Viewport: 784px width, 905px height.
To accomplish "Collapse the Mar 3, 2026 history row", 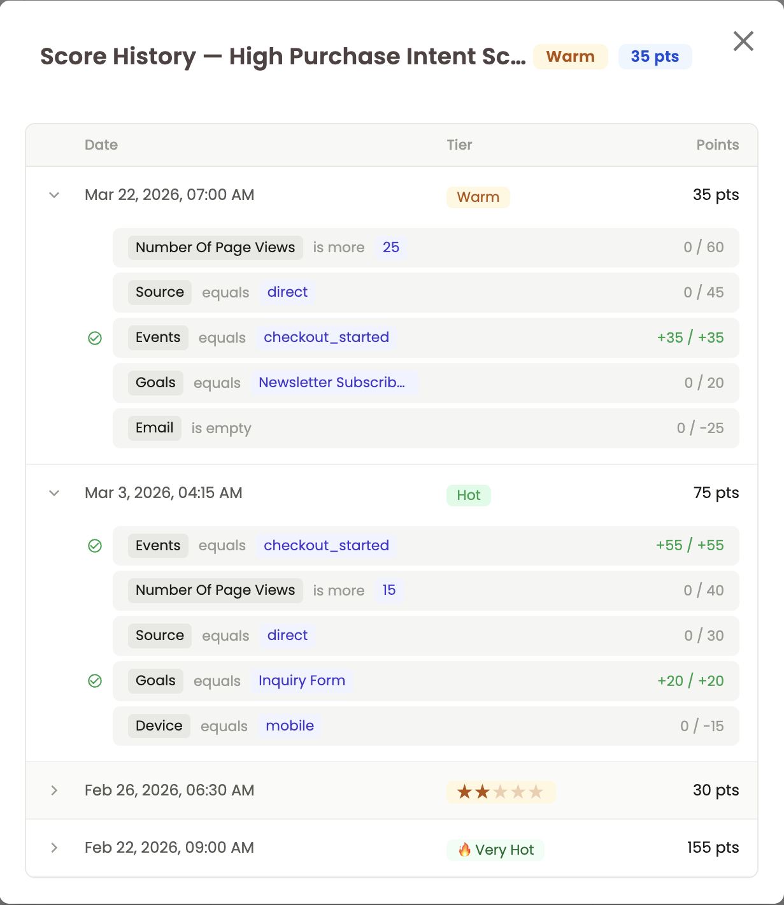I will tap(54, 493).
